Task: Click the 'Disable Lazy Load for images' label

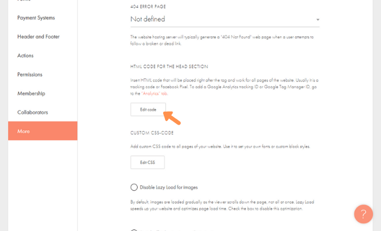Action: (169, 187)
